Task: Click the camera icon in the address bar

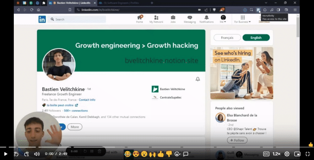Action: (199, 10)
